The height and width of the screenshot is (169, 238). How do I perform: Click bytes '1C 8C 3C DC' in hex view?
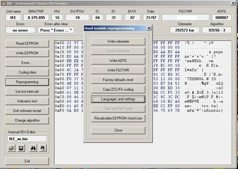(x=166, y=97)
